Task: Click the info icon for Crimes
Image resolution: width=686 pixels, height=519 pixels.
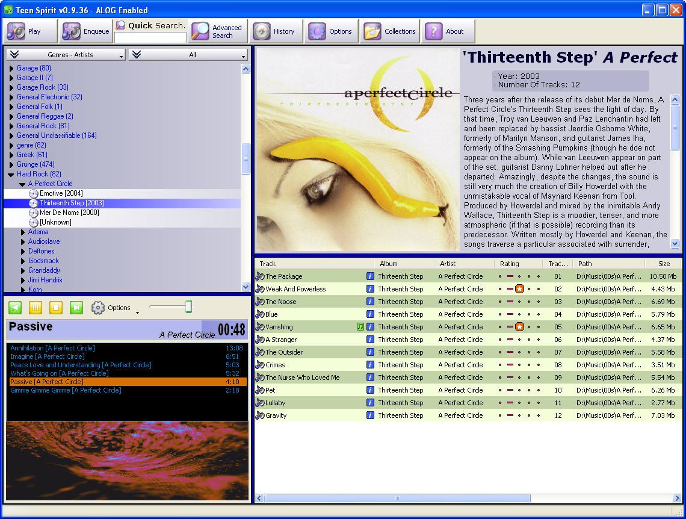Action: coord(370,365)
